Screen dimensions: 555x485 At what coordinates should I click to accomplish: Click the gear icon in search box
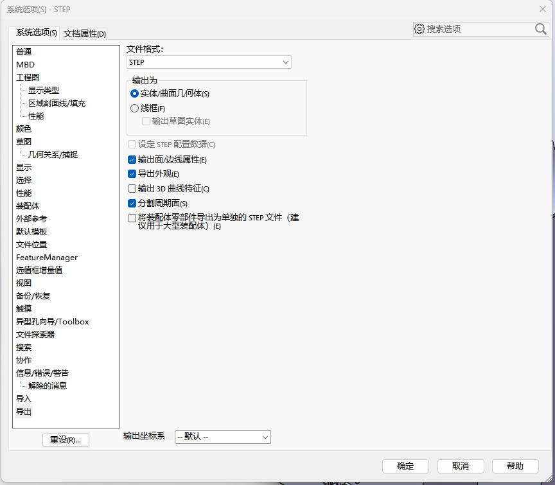tap(419, 29)
